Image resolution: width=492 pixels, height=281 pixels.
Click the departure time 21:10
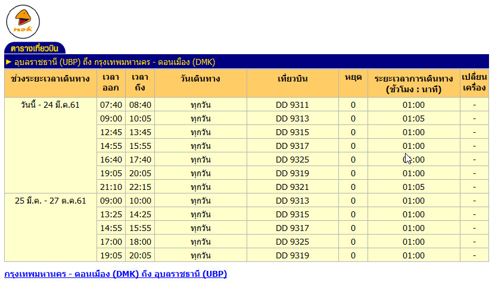[111, 187]
